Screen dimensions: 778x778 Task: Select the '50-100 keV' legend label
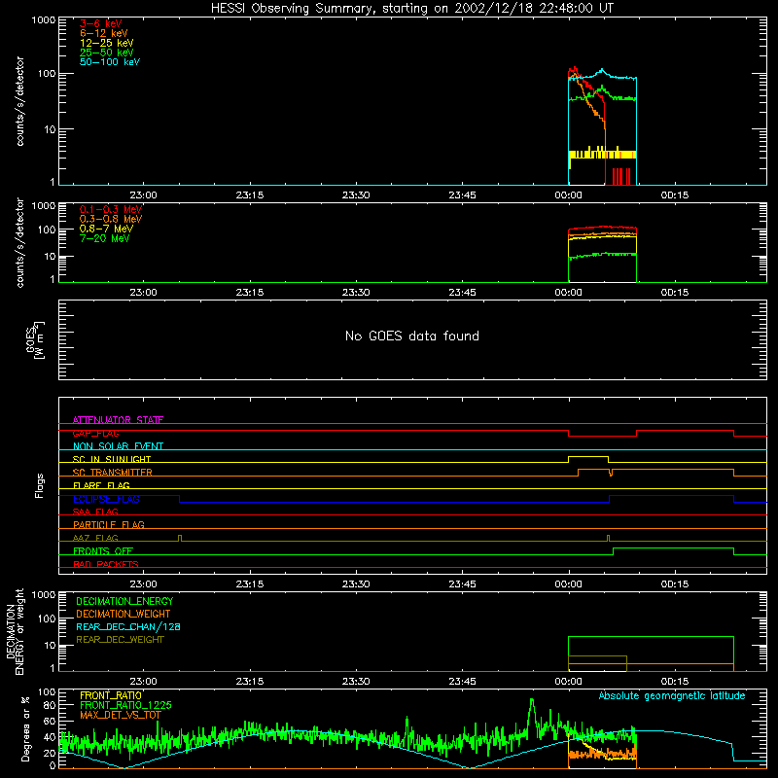[110, 62]
